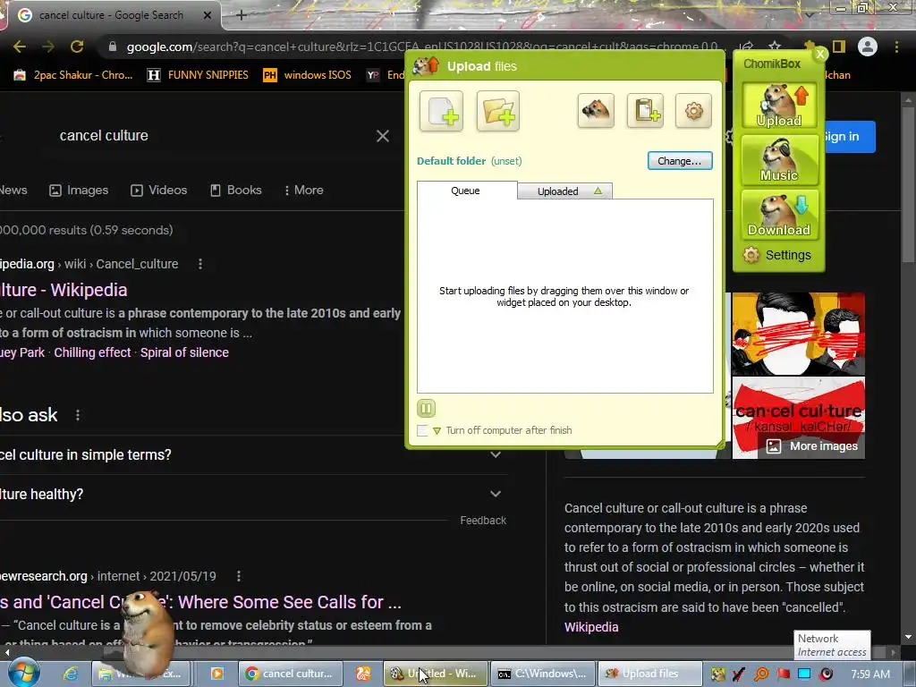Viewport: 916px width, 687px height.
Task: Launch Internet Explorer from the taskbar
Action: (x=71, y=674)
